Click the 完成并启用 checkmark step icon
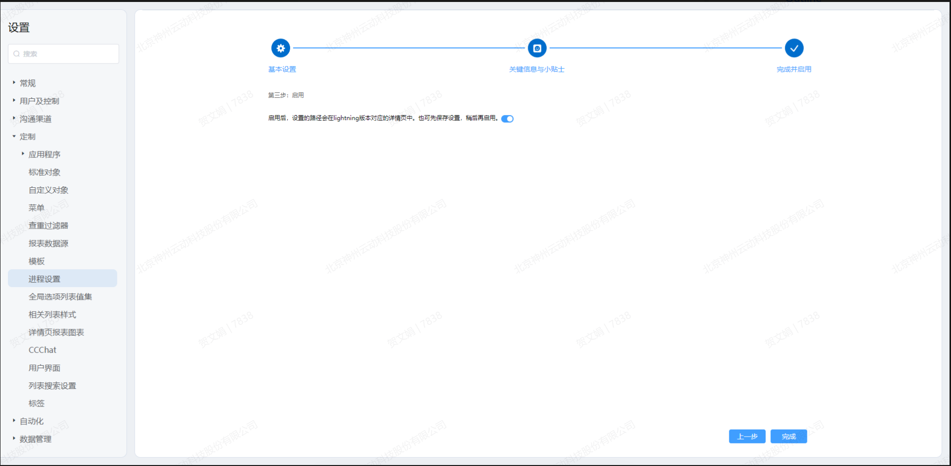 coord(794,48)
